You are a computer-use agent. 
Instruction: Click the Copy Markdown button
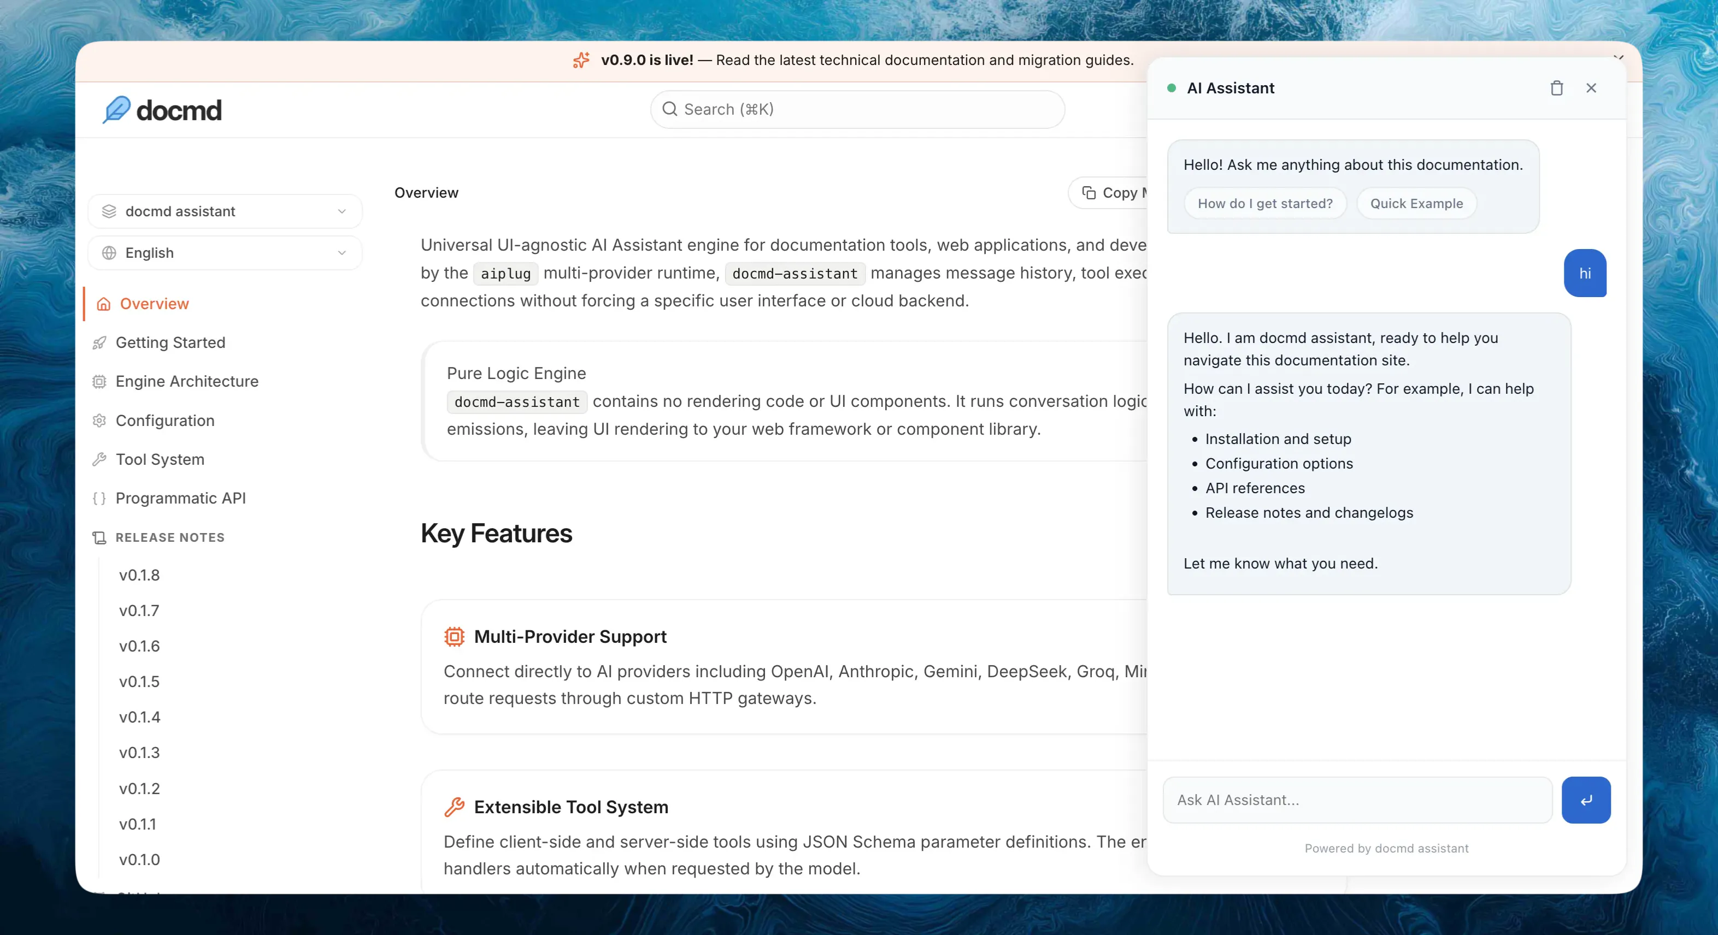tap(1108, 193)
